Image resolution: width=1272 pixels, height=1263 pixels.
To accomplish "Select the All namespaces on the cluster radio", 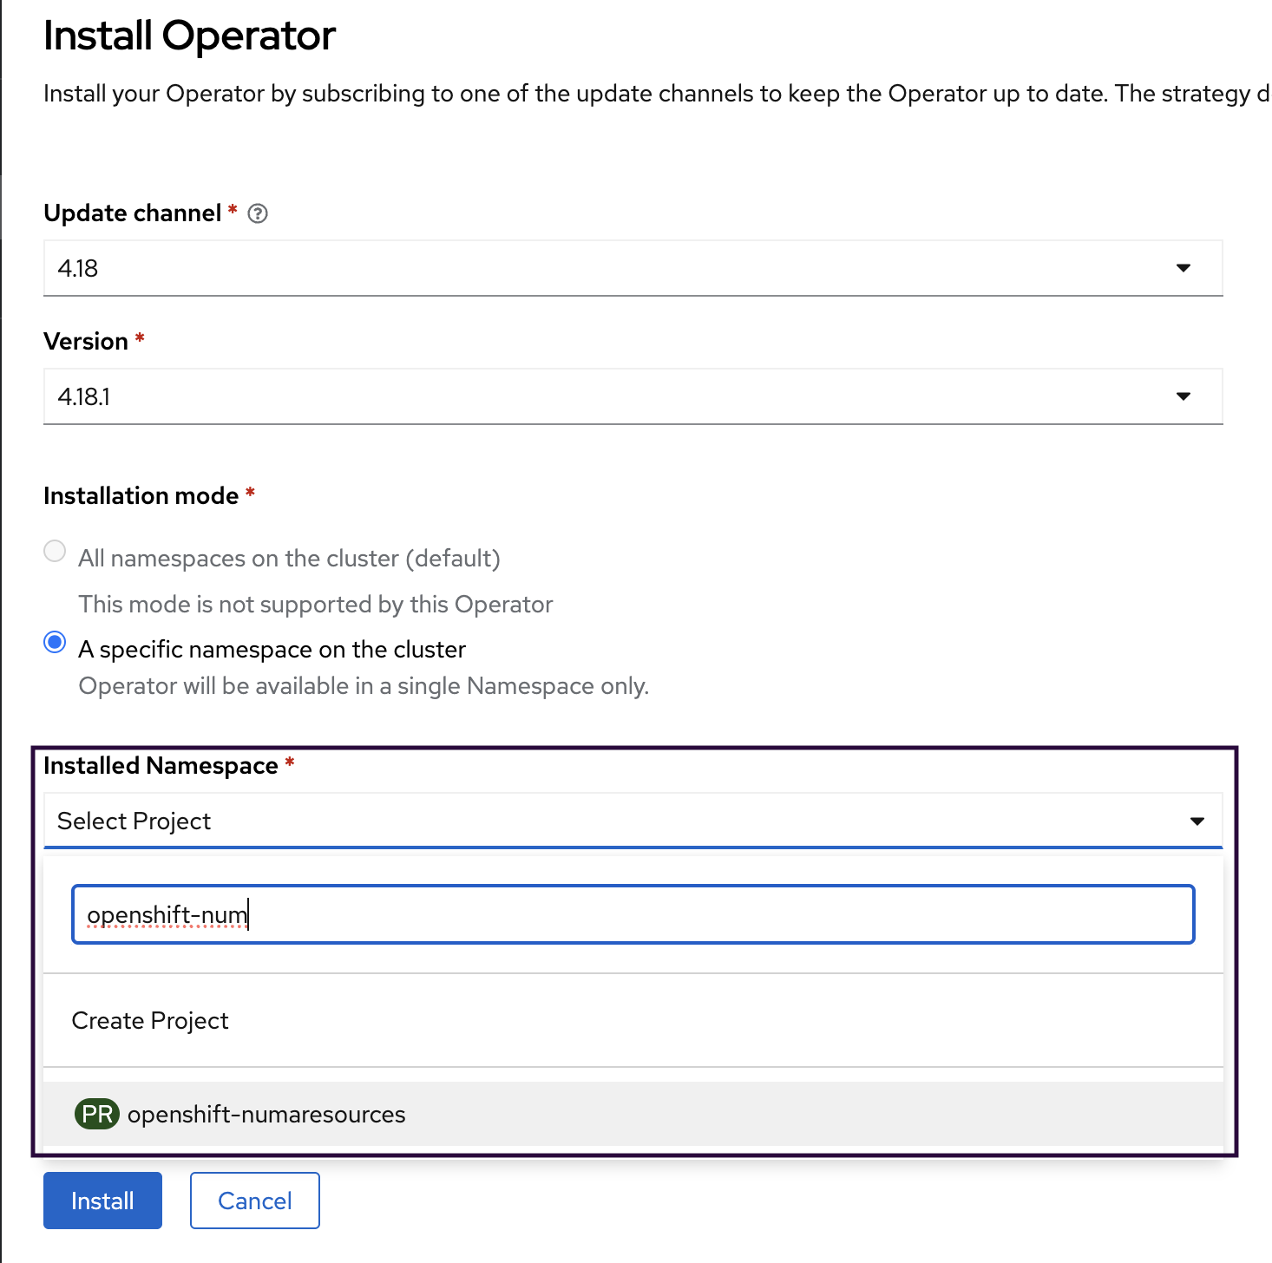I will 55,552.
